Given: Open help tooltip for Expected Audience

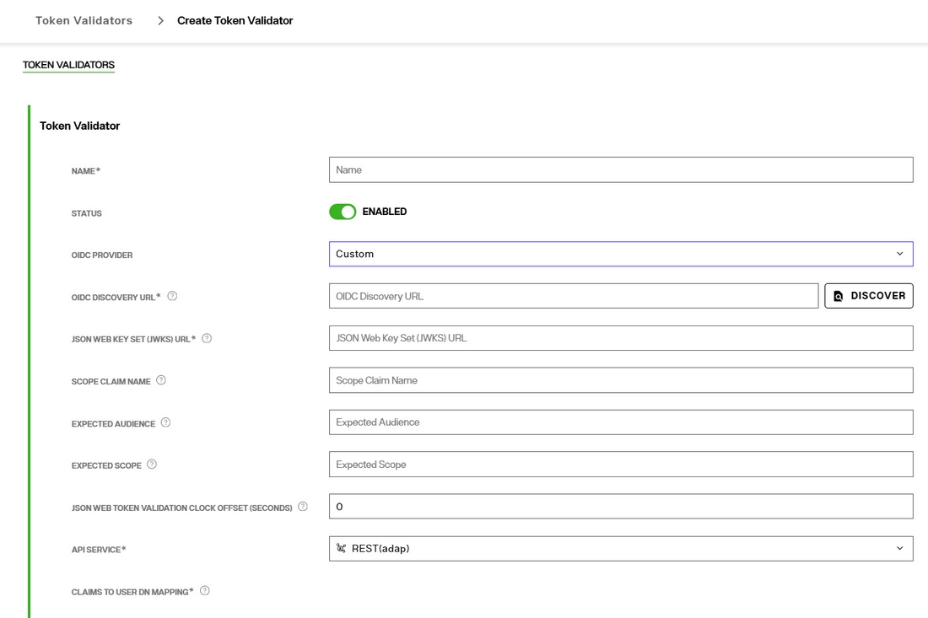Looking at the screenshot, I should click(165, 422).
